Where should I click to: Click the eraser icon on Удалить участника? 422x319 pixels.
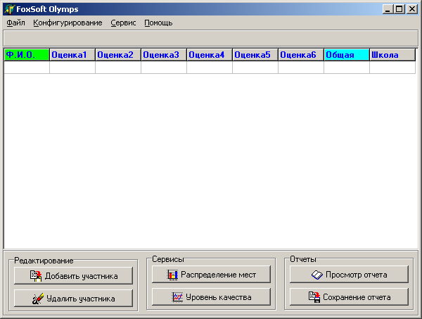coord(38,299)
